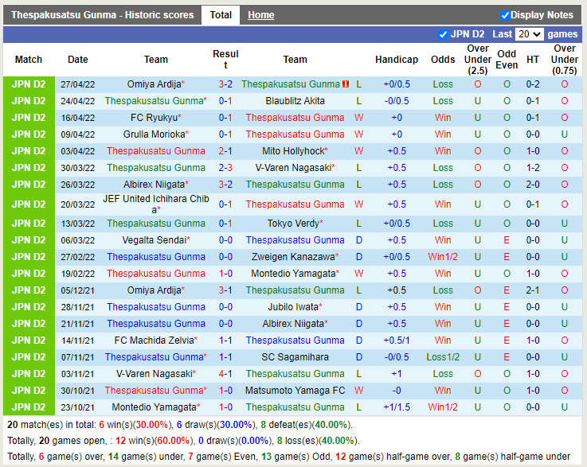Viewport: 587px width, 467px height.
Task: Open the Tokyo Verdy team link
Action: pyautogui.click(x=295, y=224)
